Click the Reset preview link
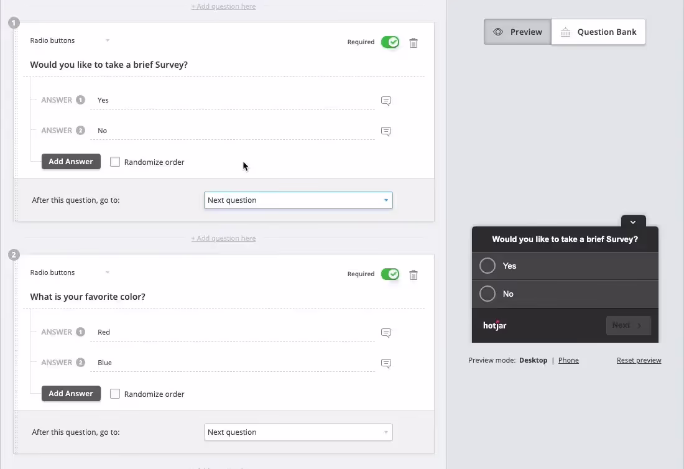The image size is (684, 469). [639, 360]
